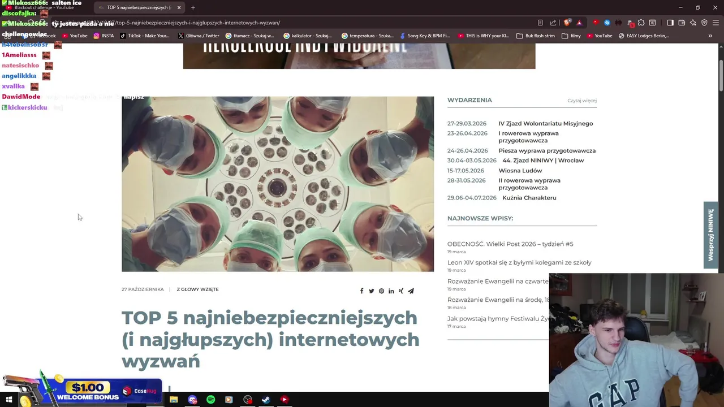Open Discord from taskbar
Image resolution: width=724 pixels, height=407 pixels.
[x=192, y=400]
